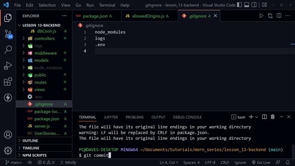Open errors and warnings count in status bar
Viewport: 295px width, 166px height.
(46, 162)
